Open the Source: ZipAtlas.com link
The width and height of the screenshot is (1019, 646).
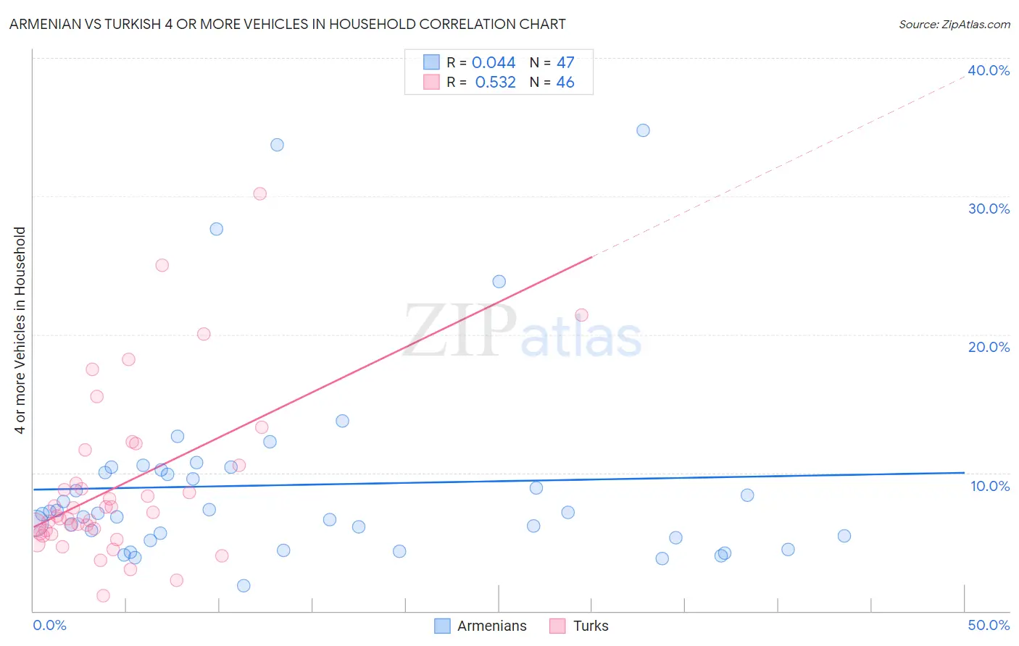click(x=954, y=24)
